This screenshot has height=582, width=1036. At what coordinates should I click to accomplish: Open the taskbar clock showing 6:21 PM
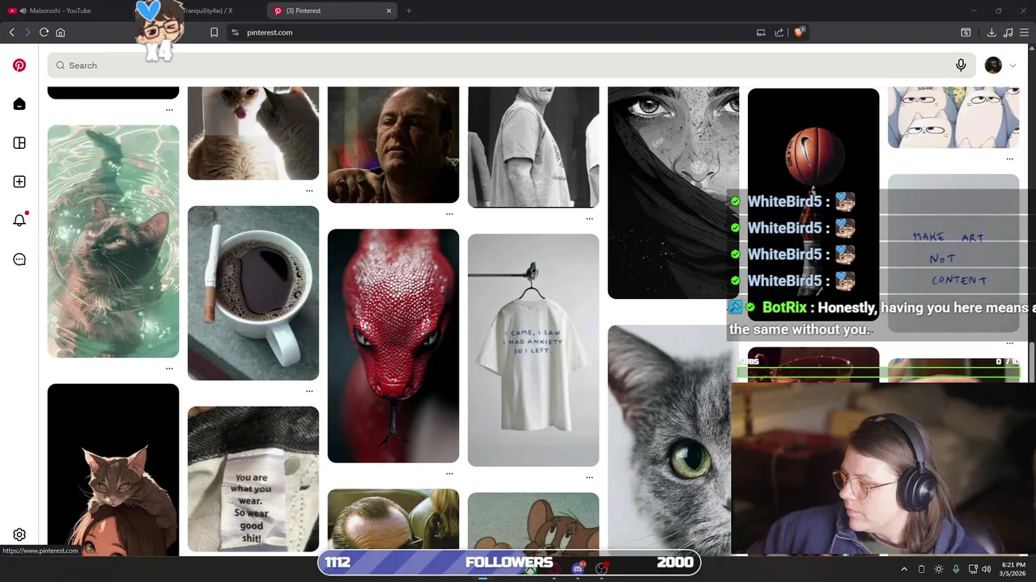(1013, 569)
